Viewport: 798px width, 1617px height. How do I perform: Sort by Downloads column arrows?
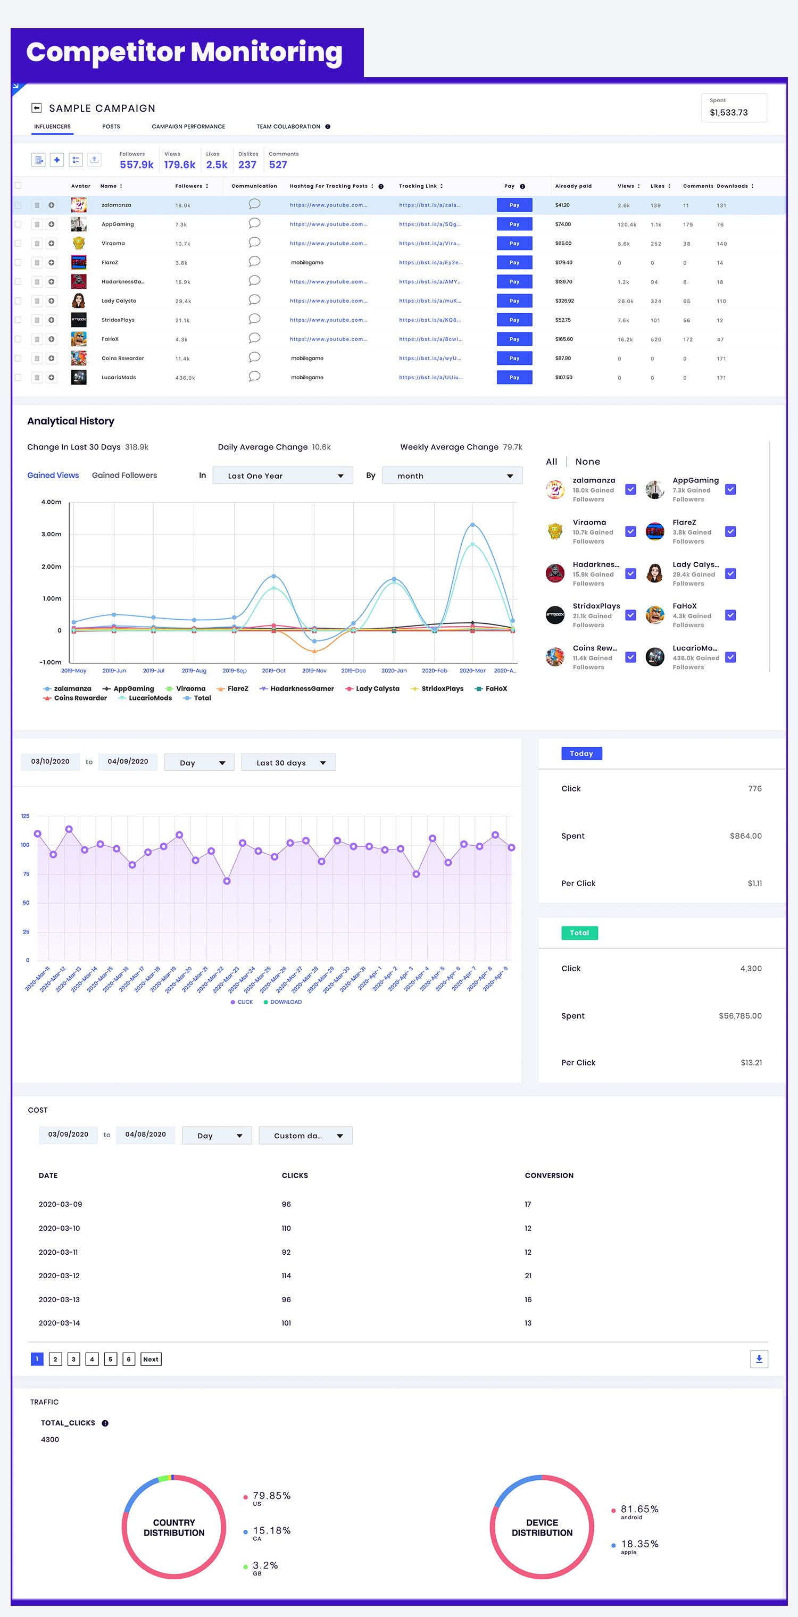pyautogui.click(x=752, y=186)
